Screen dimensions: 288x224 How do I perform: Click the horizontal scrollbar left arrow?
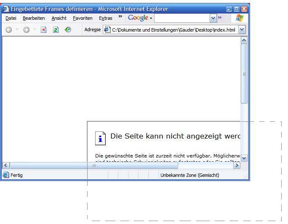click(x=6, y=165)
